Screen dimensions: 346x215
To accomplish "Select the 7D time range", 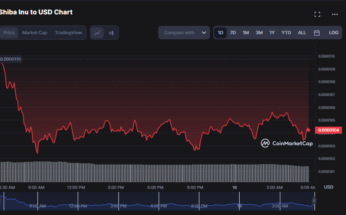I will pyautogui.click(x=233, y=33).
